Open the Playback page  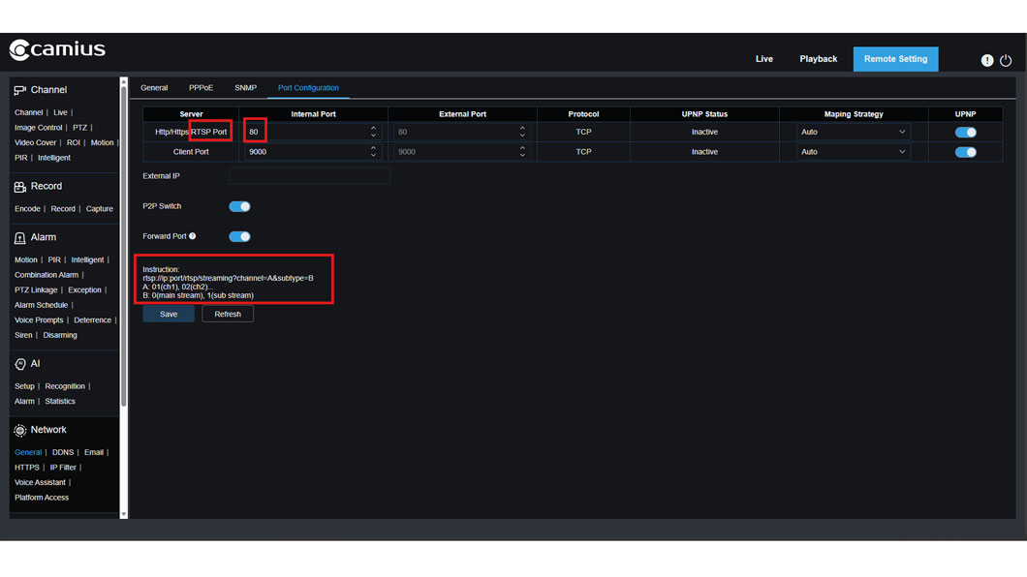[819, 58]
